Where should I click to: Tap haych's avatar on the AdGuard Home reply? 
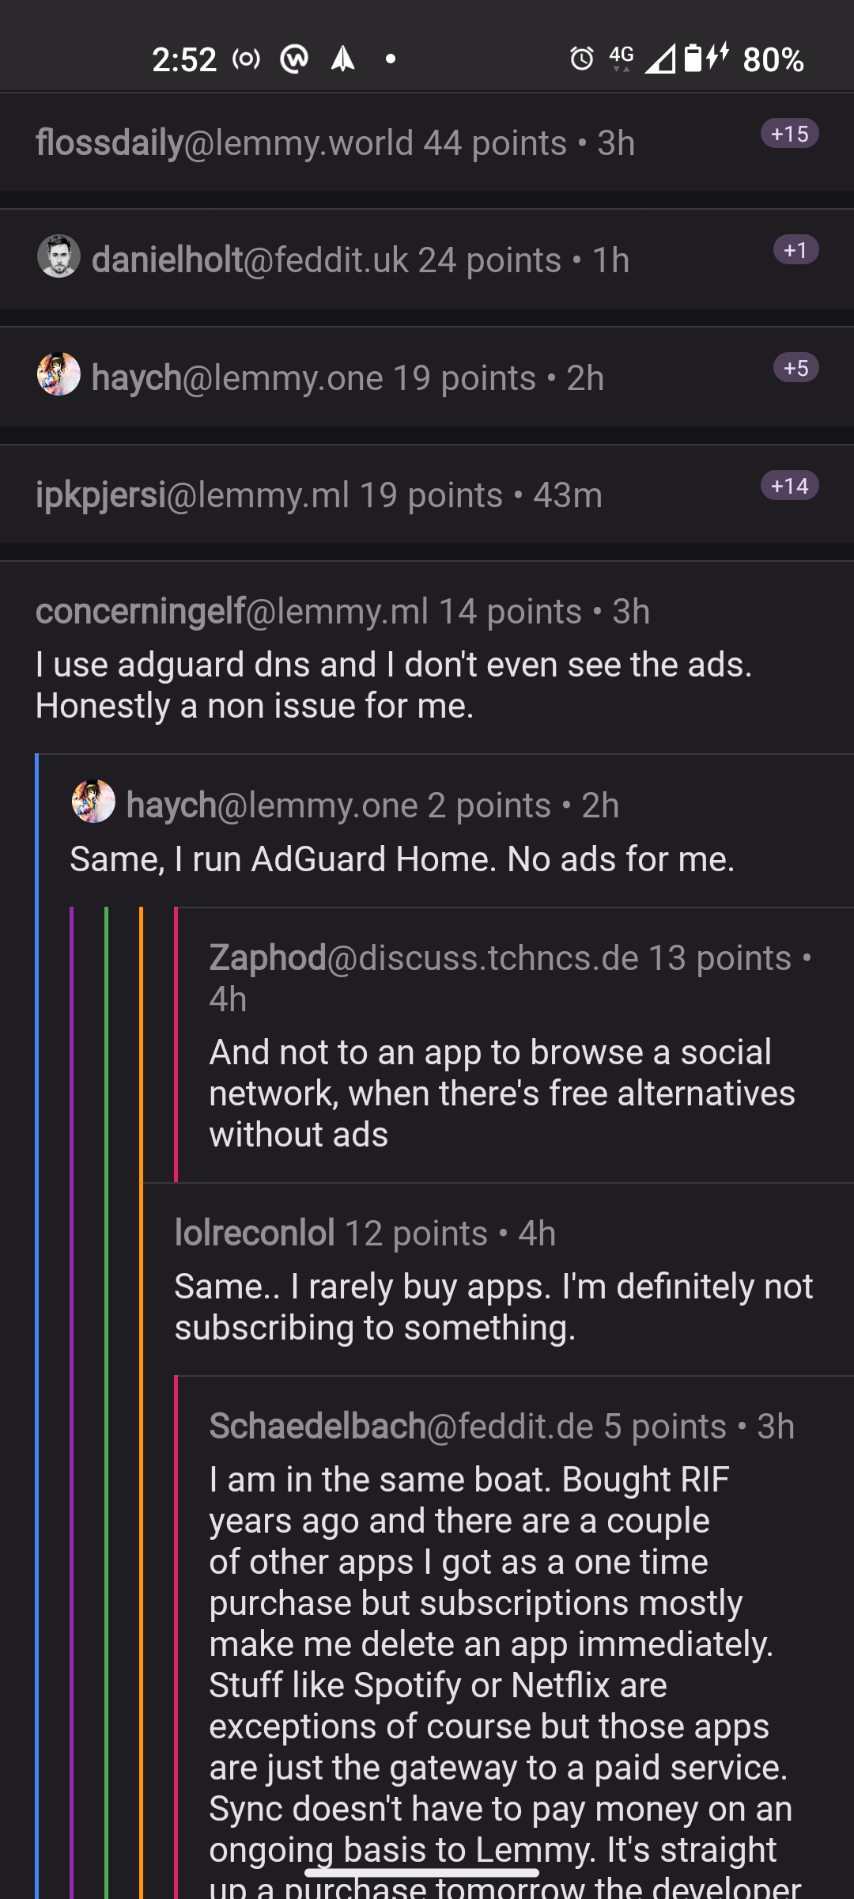tap(93, 802)
